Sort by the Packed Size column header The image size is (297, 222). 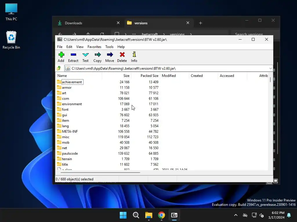click(145, 76)
